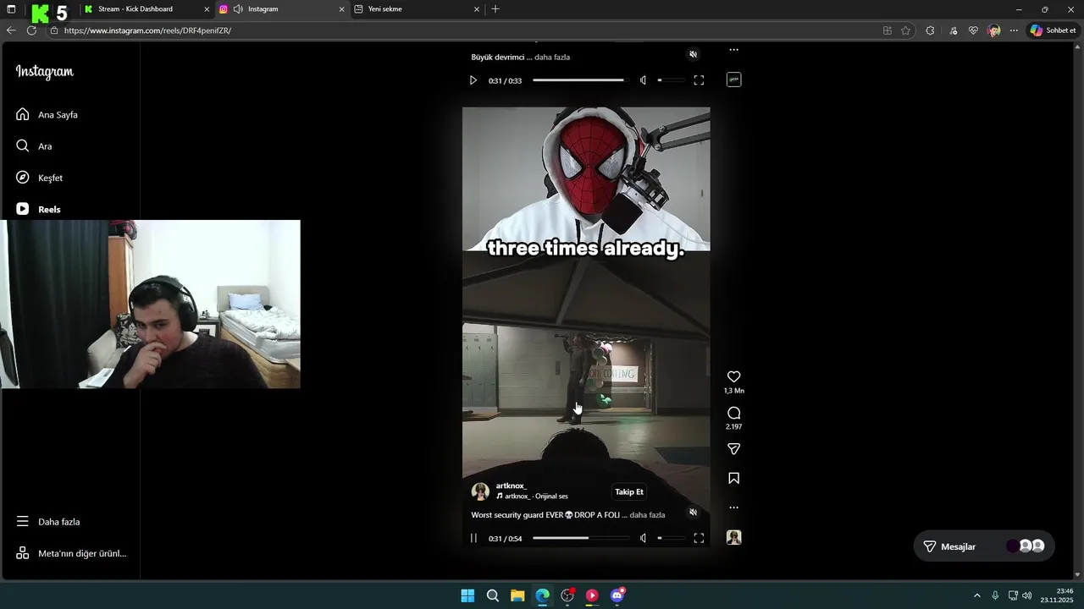Close the Instagram browser tab
The image size is (1084, 609).
click(342, 9)
